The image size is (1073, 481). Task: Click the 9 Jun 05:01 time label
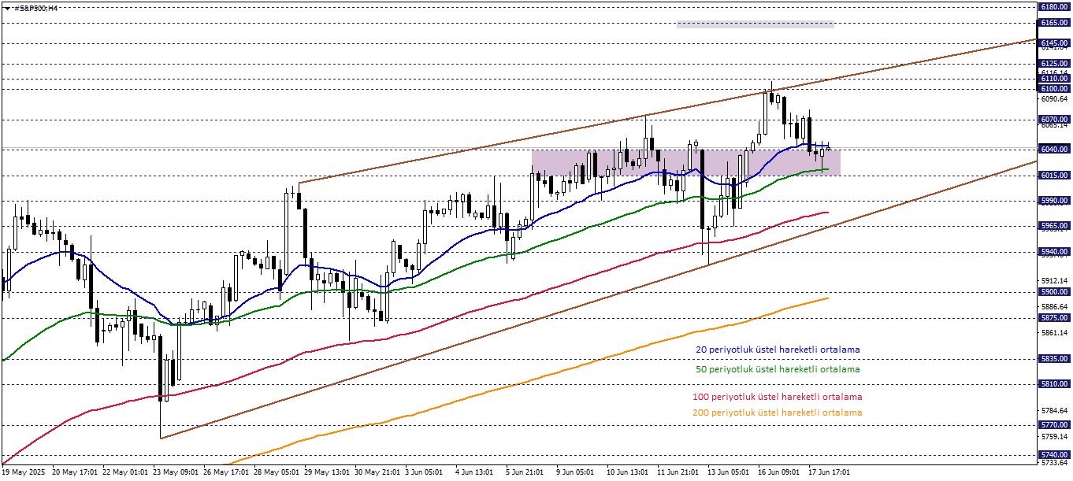[x=576, y=472]
